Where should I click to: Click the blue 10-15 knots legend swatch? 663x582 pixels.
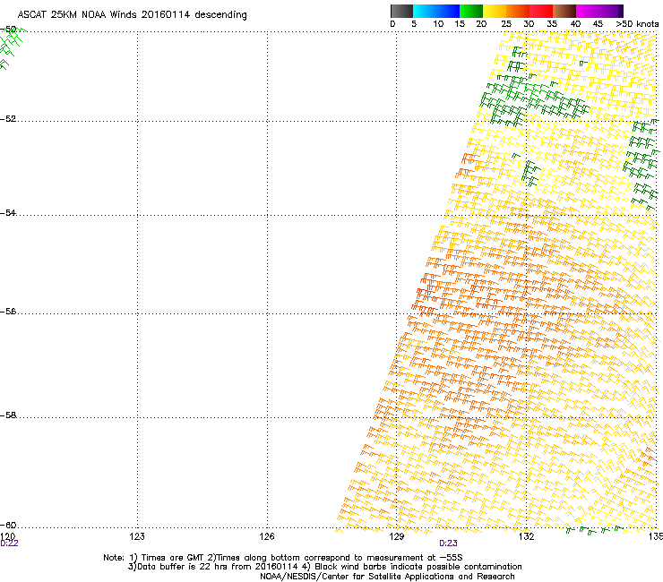pyautogui.click(x=448, y=11)
